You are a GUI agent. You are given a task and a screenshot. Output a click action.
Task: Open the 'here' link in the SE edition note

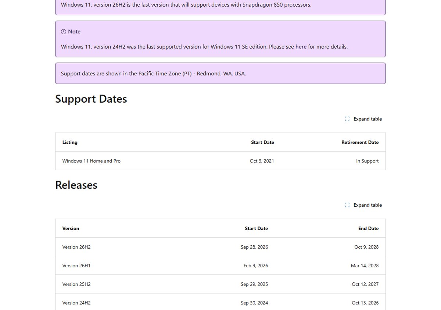[301, 47]
